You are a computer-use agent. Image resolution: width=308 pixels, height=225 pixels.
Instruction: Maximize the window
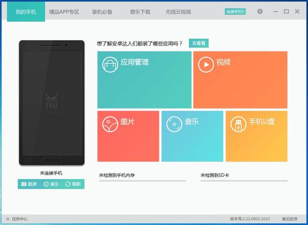[x=286, y=12]
